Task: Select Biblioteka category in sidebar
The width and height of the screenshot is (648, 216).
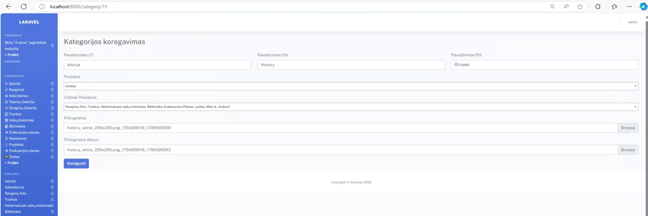Action: pos(17,126)
